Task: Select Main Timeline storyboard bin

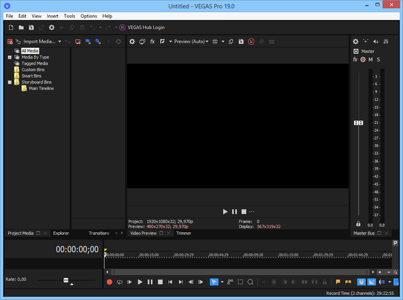Action: (41, 89)
